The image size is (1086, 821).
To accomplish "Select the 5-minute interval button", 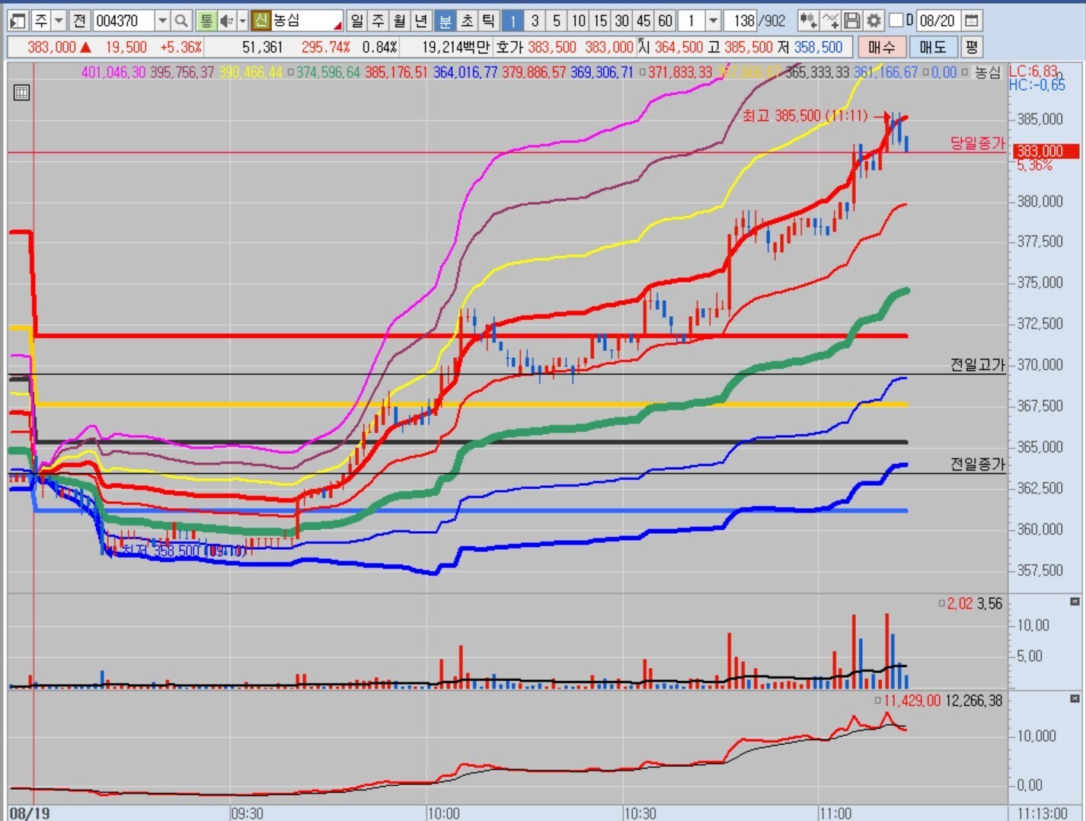I will tap(557, 21).
